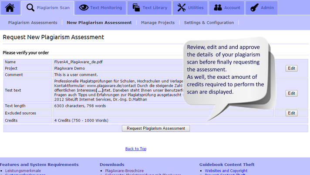Open the Plagiarism Scan tab label

click(x=53, y=8)
